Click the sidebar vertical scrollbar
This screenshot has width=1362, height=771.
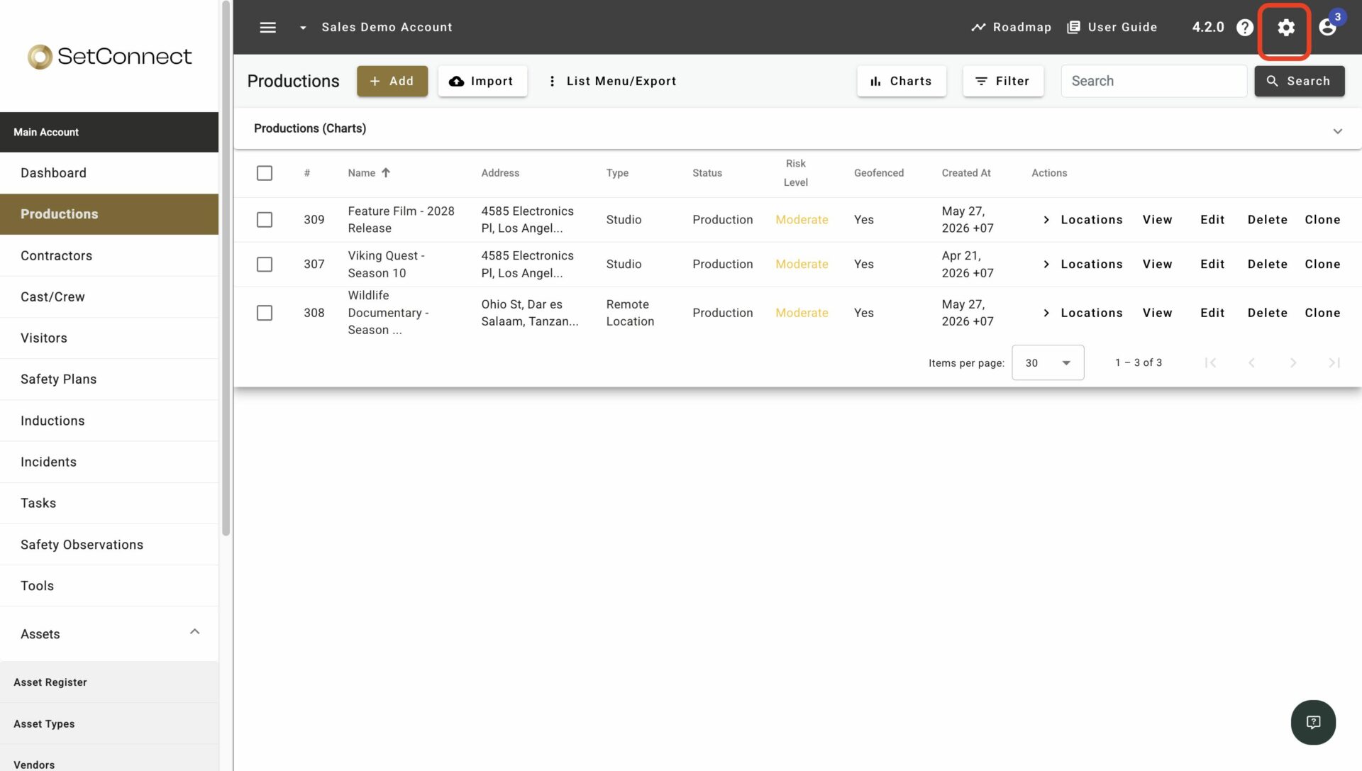[226, 268]
